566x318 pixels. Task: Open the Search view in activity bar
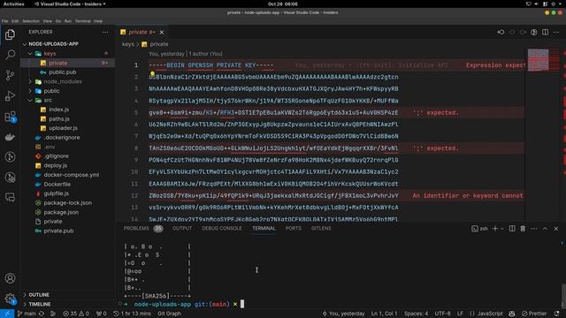10,55
